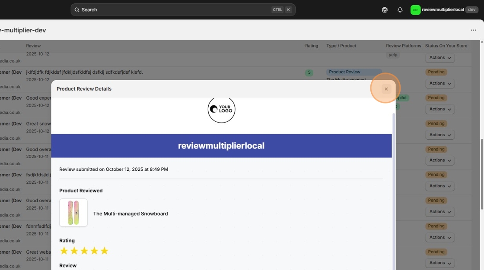
Task: Open the notifications bell
Action: 400,10
